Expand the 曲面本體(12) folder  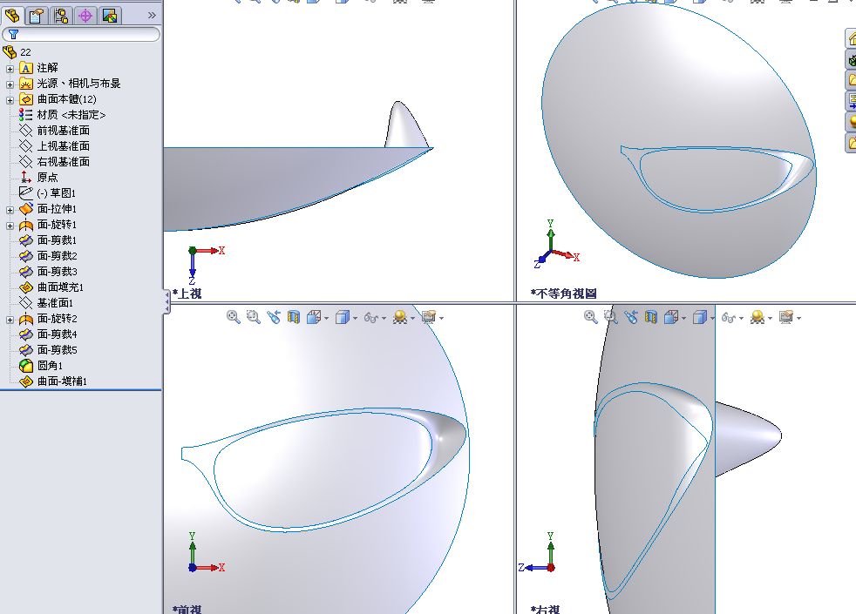pyautogui.click(x=10, y=100)
